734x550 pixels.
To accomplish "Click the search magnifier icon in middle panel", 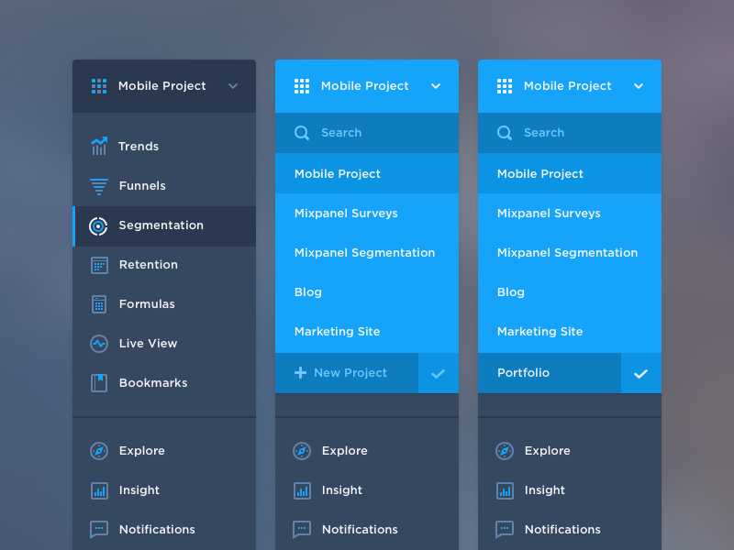I will point(302,133).
